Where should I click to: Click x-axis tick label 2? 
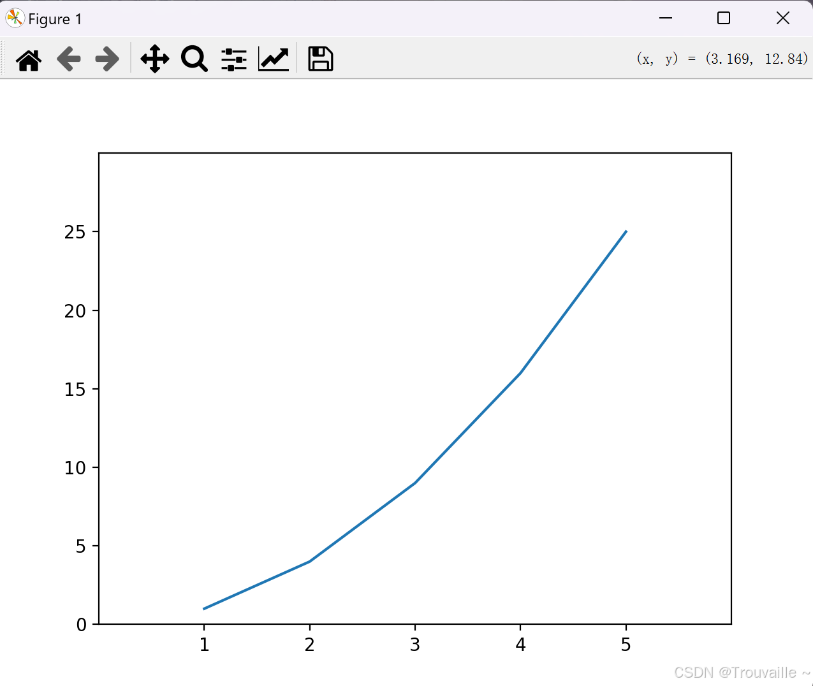310,645
